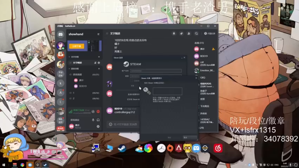Image resolution: width=299 pixels, height=168 pixels.
Task: Switch to Steam in the Windows taskbar
Action: click(45, 165)
